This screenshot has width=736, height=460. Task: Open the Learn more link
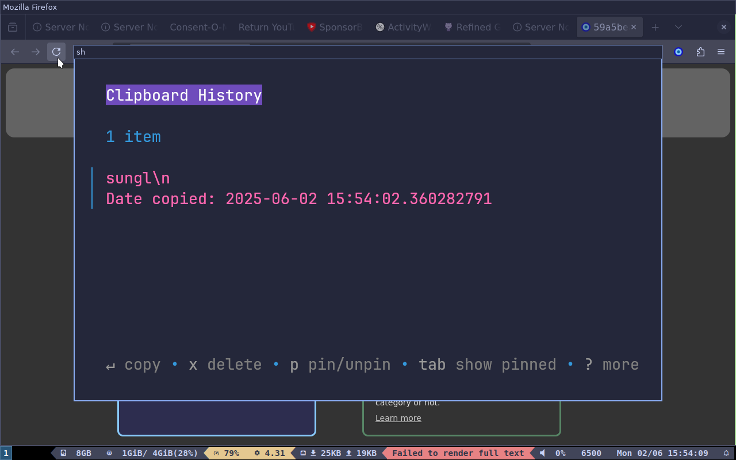coord(398,418)
